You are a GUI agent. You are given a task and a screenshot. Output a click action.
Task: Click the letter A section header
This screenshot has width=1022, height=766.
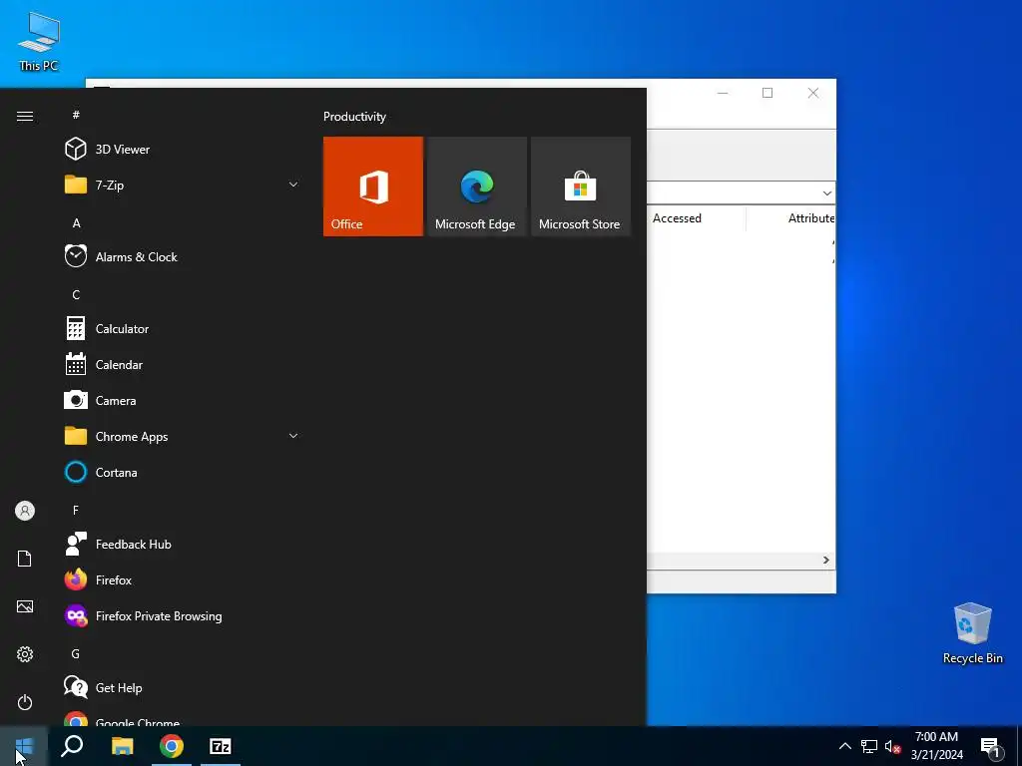(x=76, y=222)
